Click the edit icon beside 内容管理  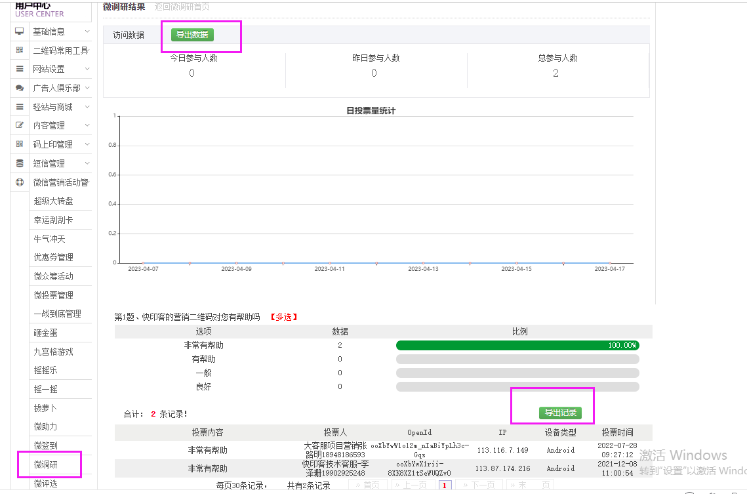coord(20,125)
